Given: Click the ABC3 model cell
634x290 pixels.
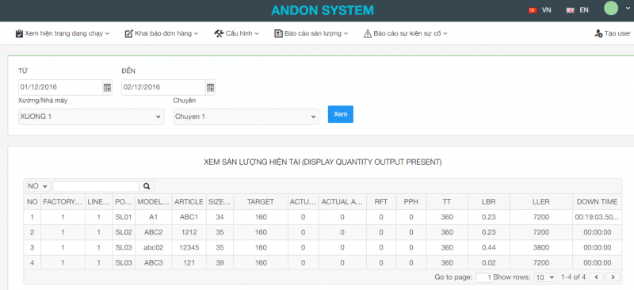Looking at the screenshot, I should click(x=153, y=263).
